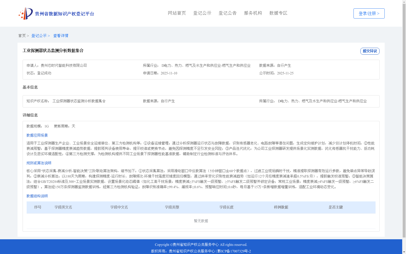Image resolution: width=406 pixels, height=254 pixels.
Task: Click the footer ICP number 黔ICP备17007329号-2
Action: tap(234, 251)
